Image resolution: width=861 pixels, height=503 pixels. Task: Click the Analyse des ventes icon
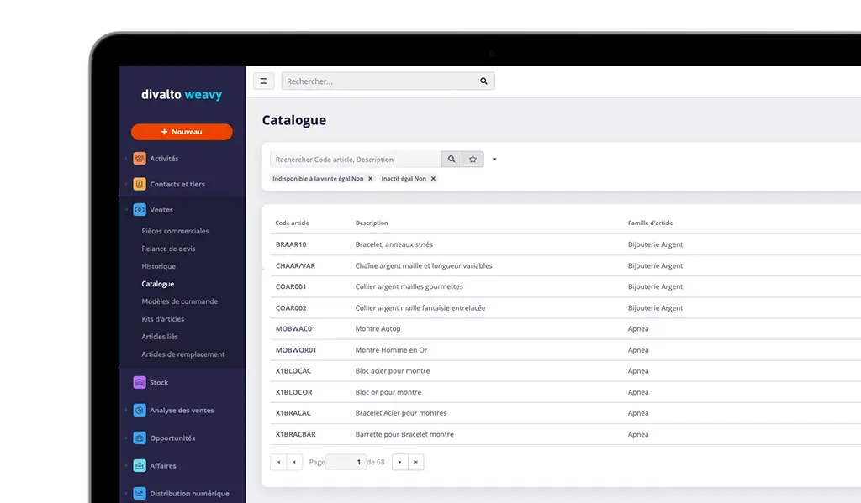click(x=140, y=411)
